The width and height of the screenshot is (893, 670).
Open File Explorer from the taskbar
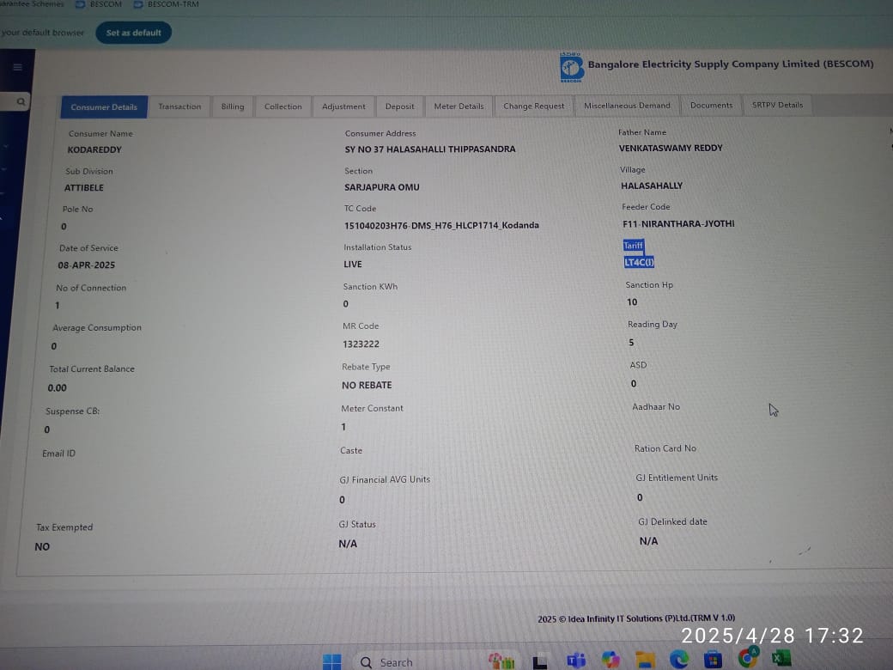point(645,660)
